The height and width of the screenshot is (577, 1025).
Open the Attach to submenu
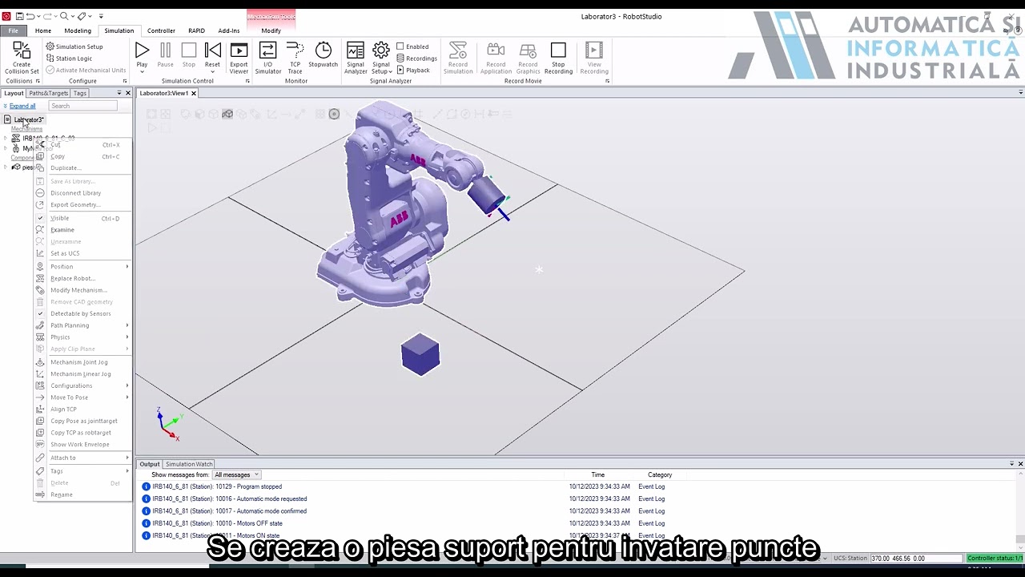coord(63,458)
